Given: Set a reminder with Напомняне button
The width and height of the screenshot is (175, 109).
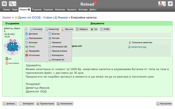Looking at the screenshot, I should [65, 104].
